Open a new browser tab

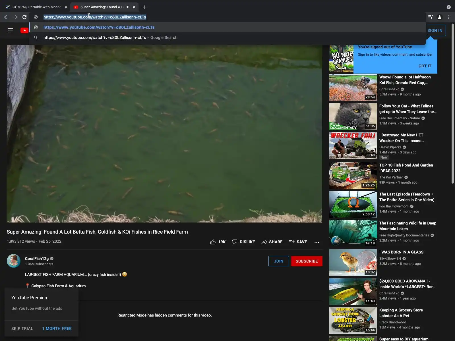[145, 7]
